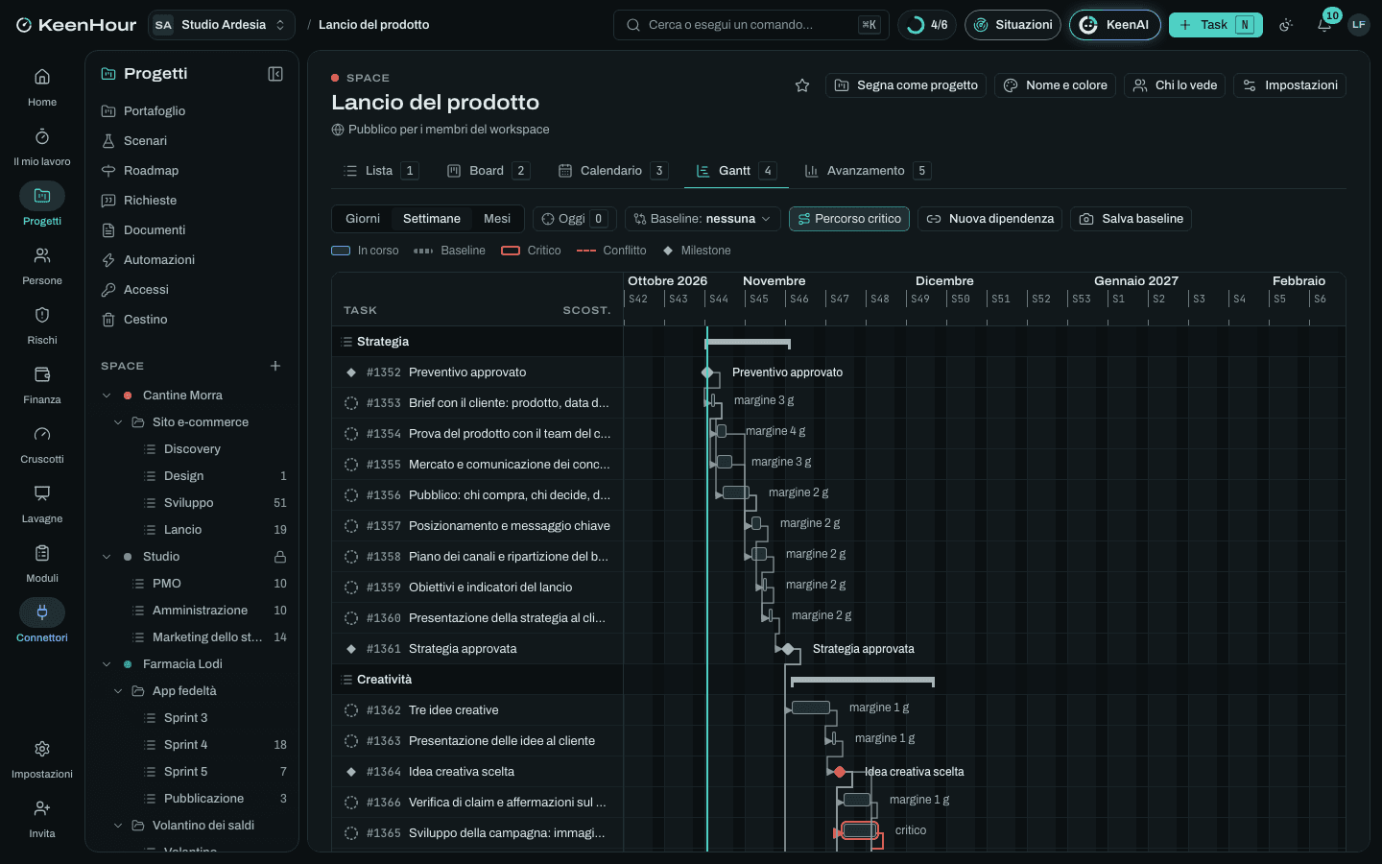Collapse Cantine Morra space
The width and height of the screenshot is (1382, 864).
coord(107,396)
